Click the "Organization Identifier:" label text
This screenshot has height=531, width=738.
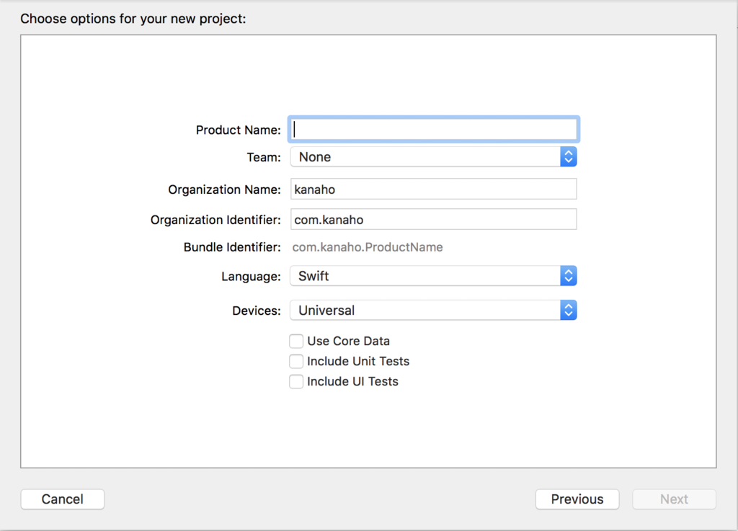[215, 219]
